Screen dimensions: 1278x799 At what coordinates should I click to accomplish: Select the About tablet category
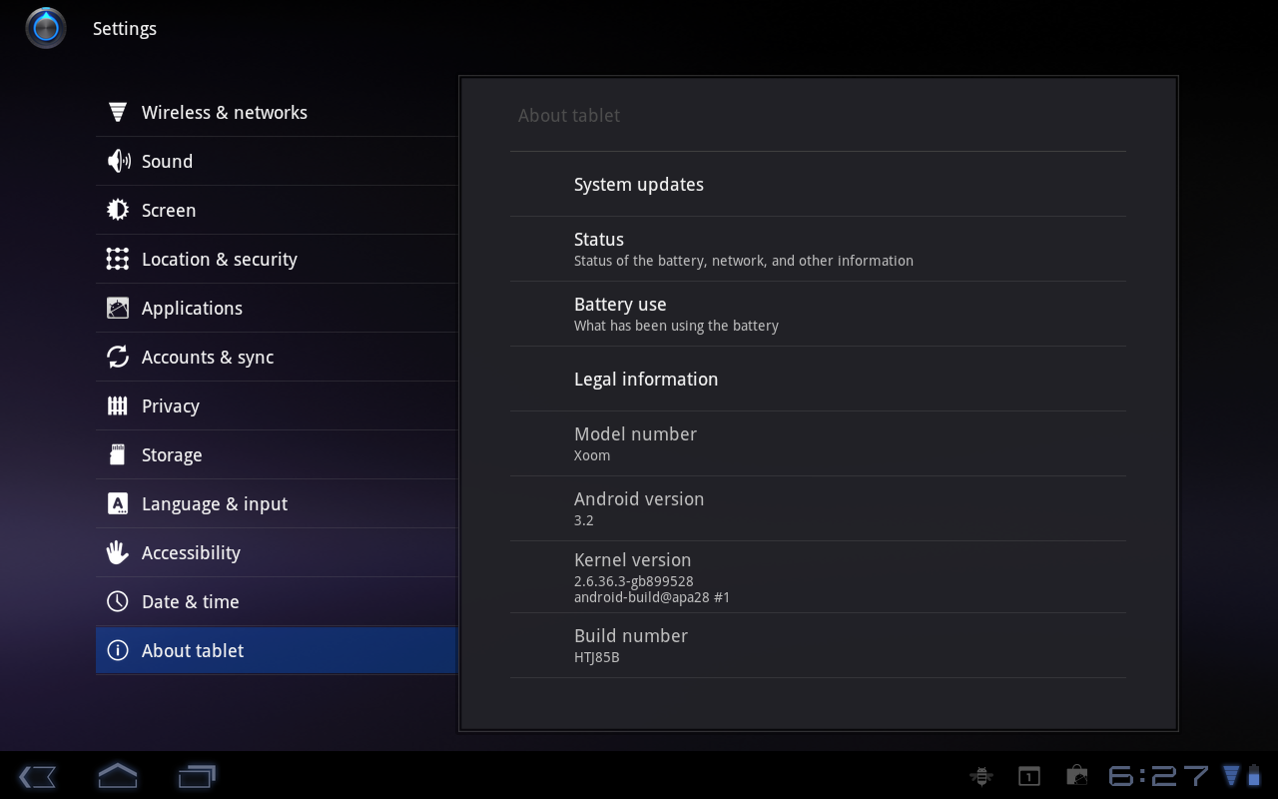[x=277, y=650]
